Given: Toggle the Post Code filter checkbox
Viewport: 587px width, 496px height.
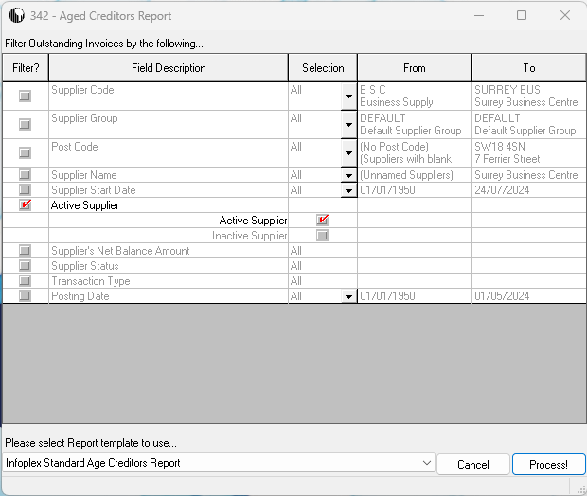Looking at the screenshot, I should pos(25,153).
